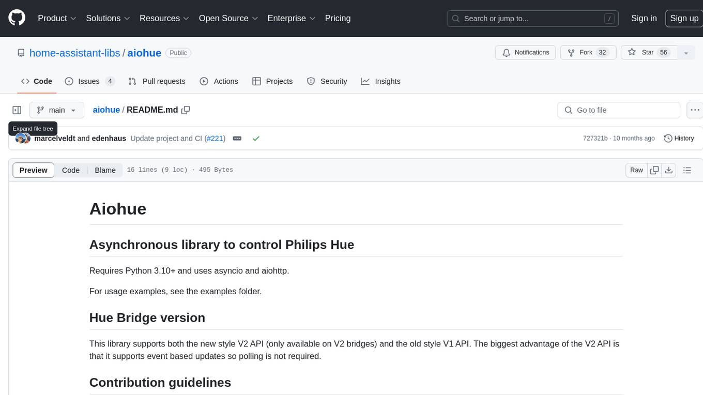This screenshot has height=395, width=703.
Task: Open the Projects tab
Action: (x=272, y=81)
